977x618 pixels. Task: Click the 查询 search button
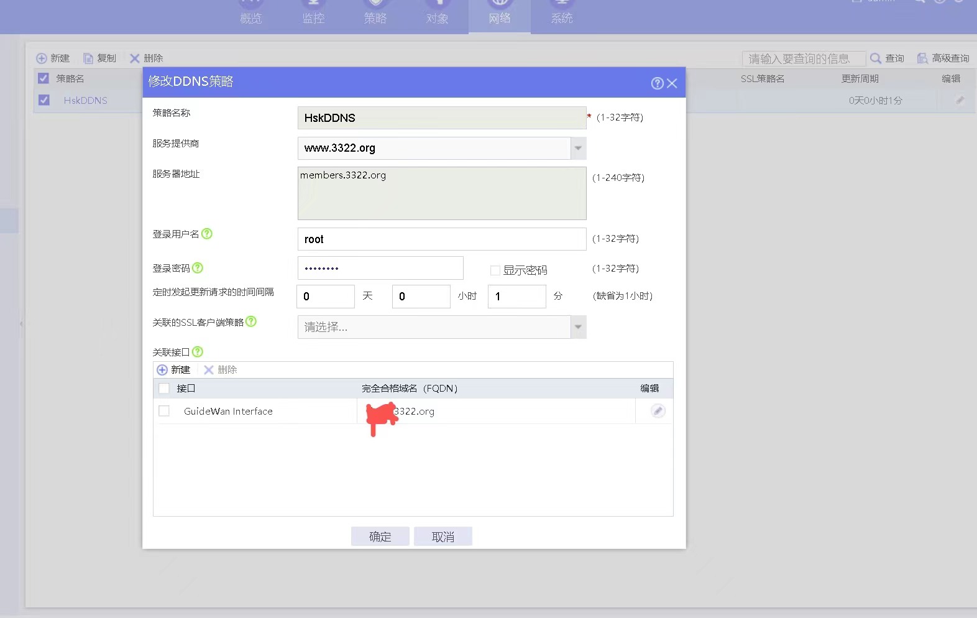(888, 58)
